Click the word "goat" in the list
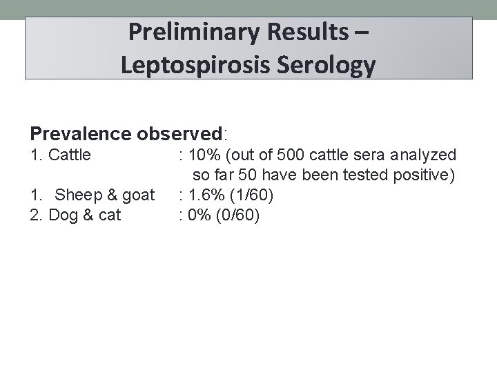The width and height of the screenshot is (497, 373). tap(138, 195)
